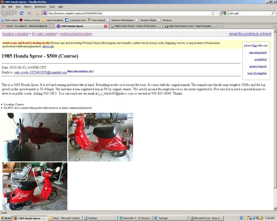Switch to Microsoft Outlook in the taskbar
The width and height of the screenshot is (277, 221).
65,218
